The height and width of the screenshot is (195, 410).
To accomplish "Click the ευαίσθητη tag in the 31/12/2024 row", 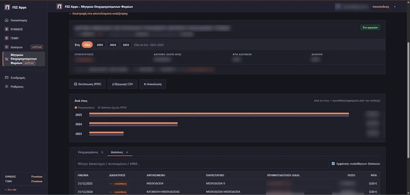I will coord(121,192).
